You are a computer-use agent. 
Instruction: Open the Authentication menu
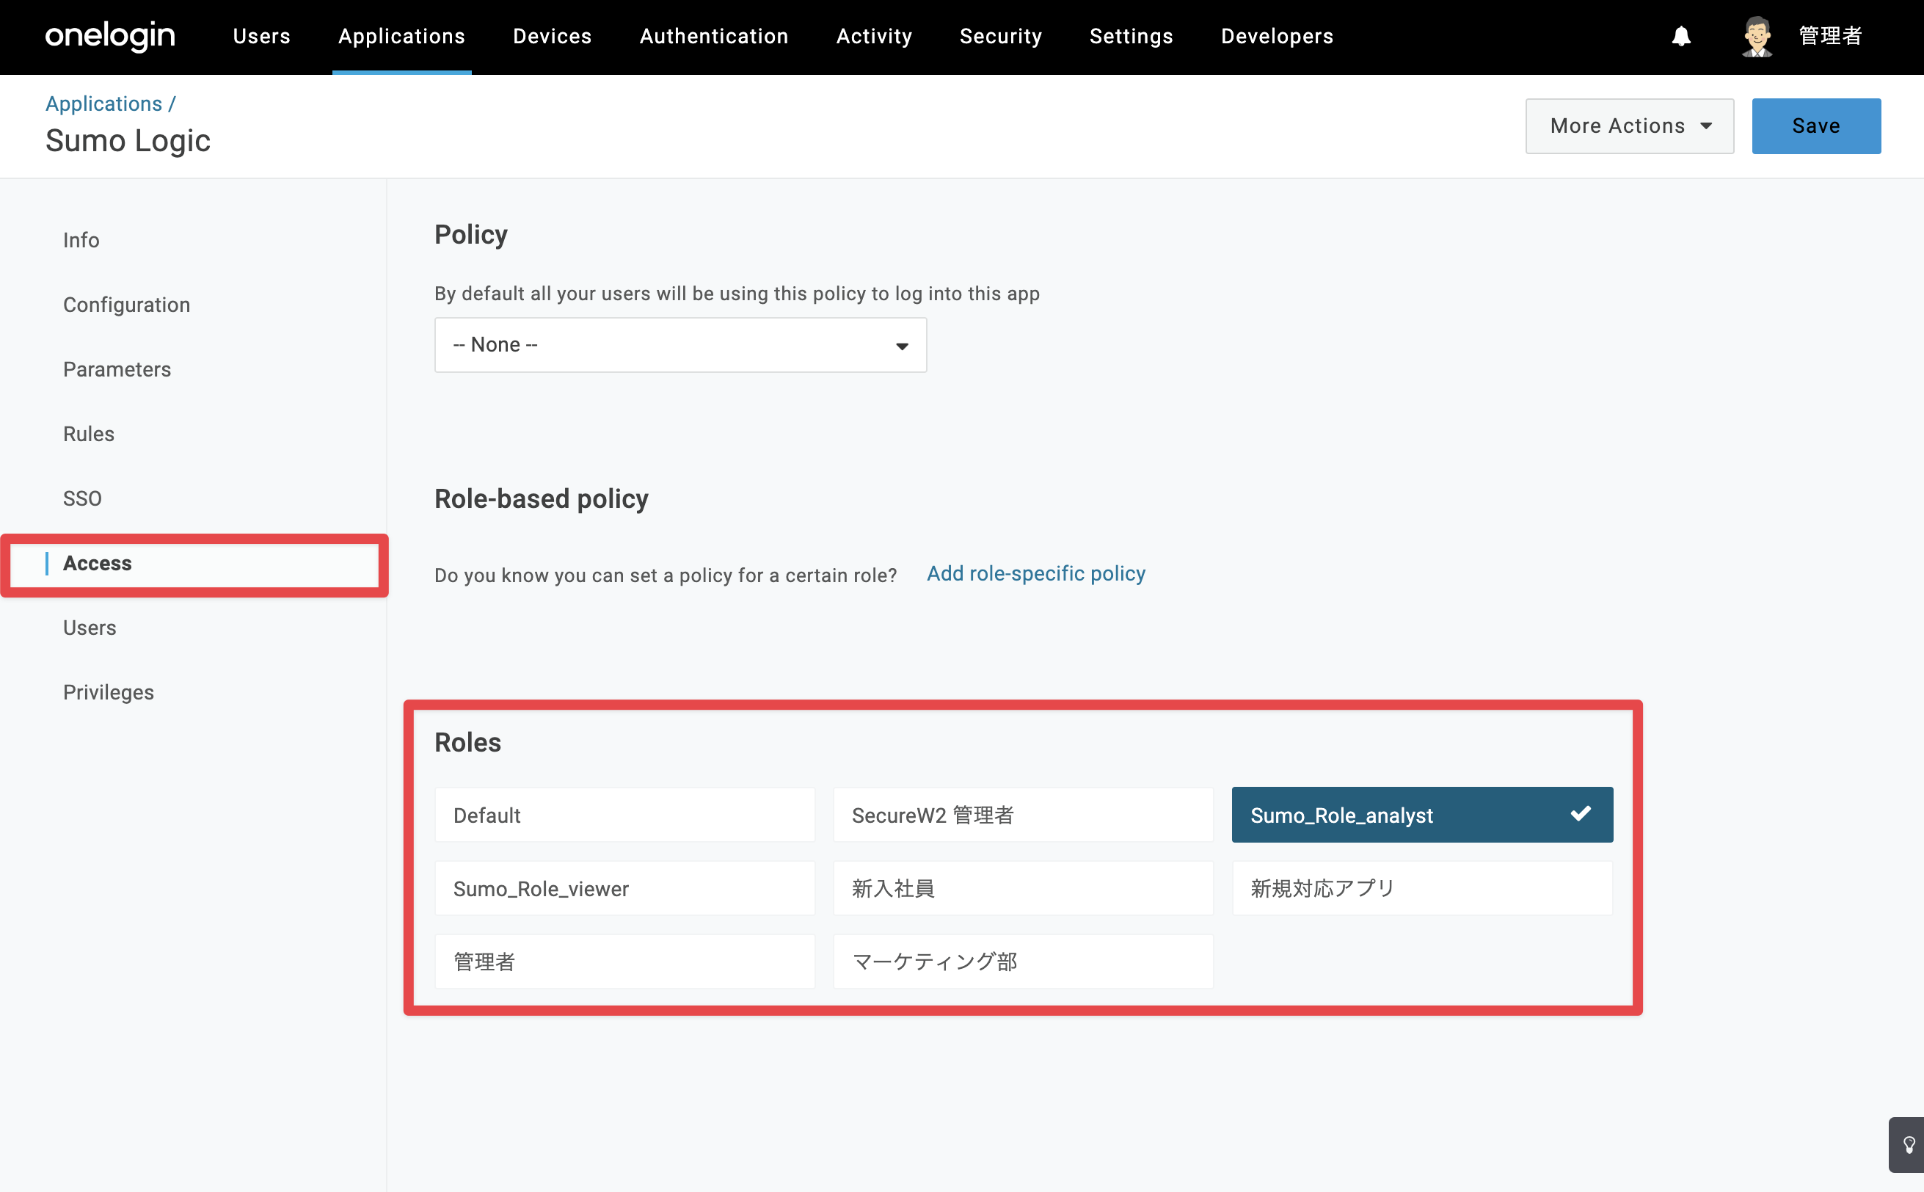point(714,36)
